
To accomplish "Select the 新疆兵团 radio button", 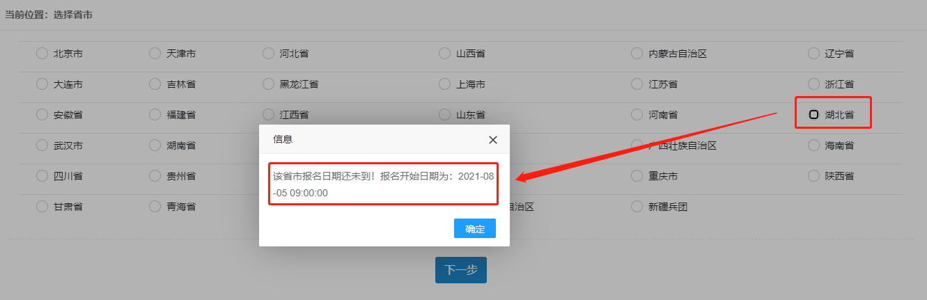I will click(637, 207).
